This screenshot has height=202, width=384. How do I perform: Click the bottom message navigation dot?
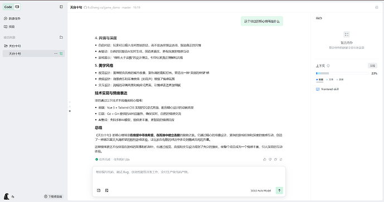(x=70, y=111)
